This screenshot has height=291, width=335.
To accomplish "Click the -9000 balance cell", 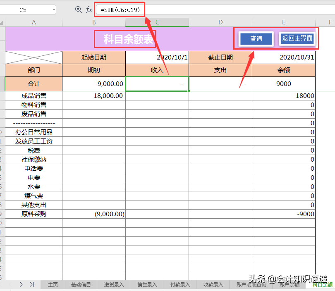I will [x=284, y=214].
